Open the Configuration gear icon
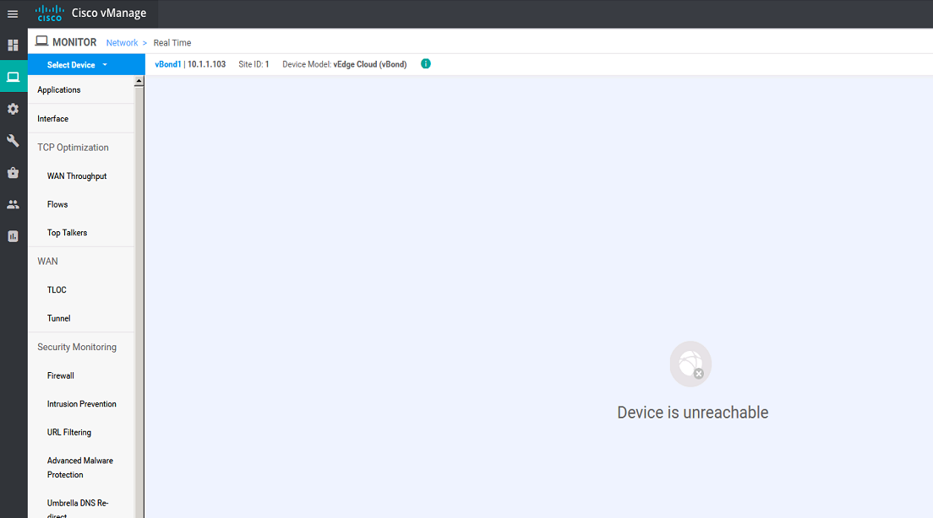This screenshot has width=933, height=518. [13, 109]
